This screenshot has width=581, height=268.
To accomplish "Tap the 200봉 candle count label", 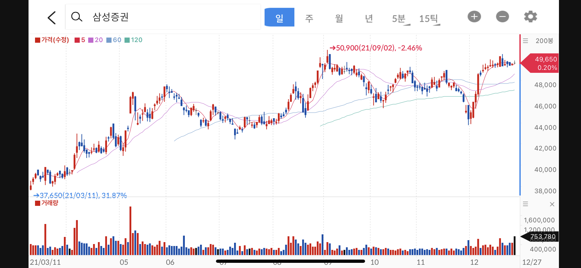I will click(x=544, y=41).
